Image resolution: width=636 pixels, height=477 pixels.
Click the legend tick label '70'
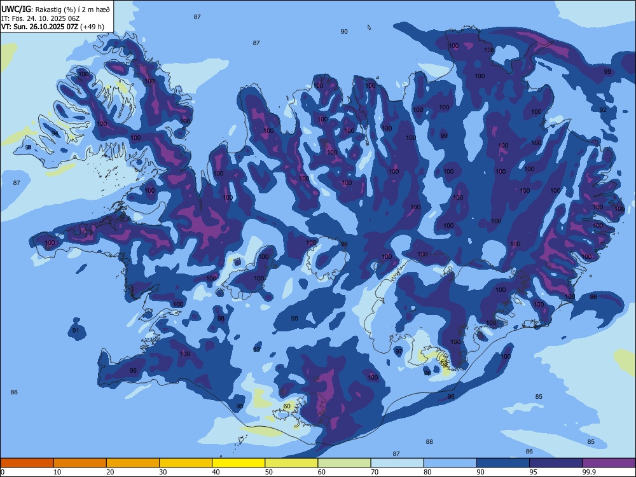pos(375,472)
